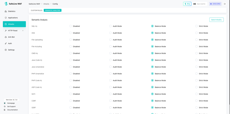
Task: Expand the HTTP Flood submenu arrow
Action: [x=23, y=31]
